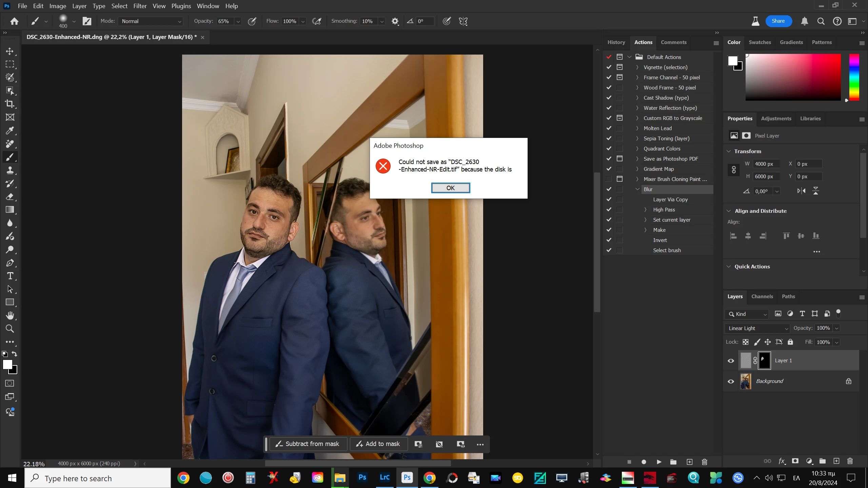Click the hue spectrum slider

[x=854, y=77]
